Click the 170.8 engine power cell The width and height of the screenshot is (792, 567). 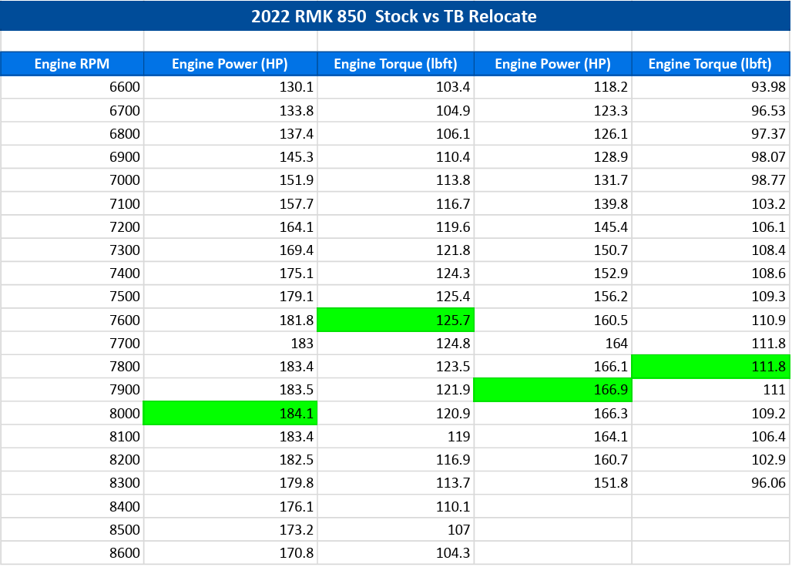(230, 552)
